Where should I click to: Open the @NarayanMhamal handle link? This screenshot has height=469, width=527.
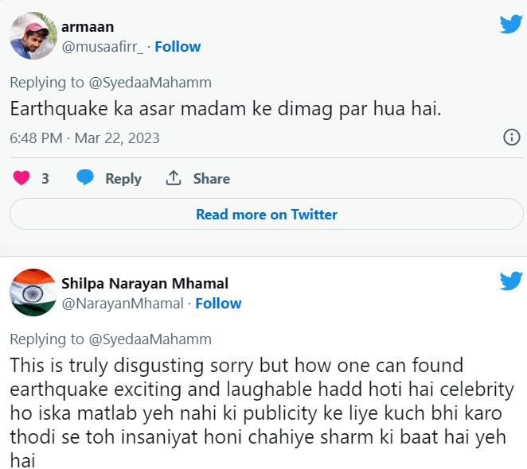coord(123,304)
